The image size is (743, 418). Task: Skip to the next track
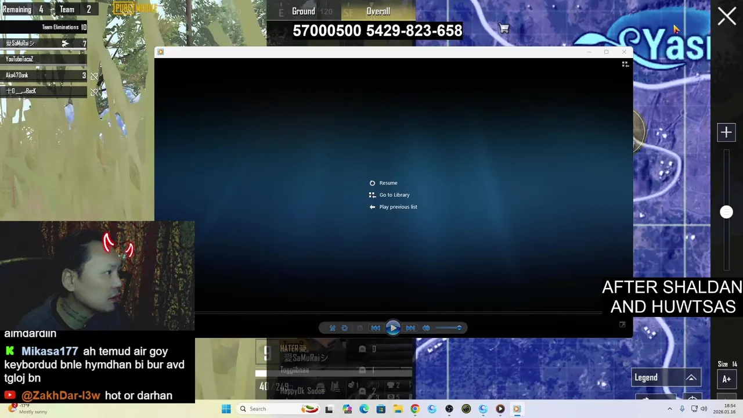pos(410,328)
